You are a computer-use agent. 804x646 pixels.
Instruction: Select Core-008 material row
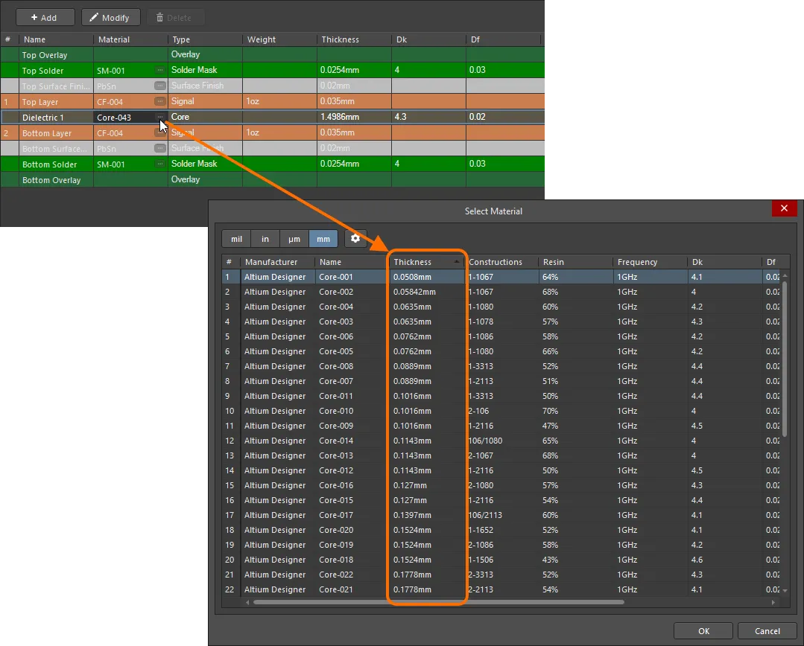[501, 366]
